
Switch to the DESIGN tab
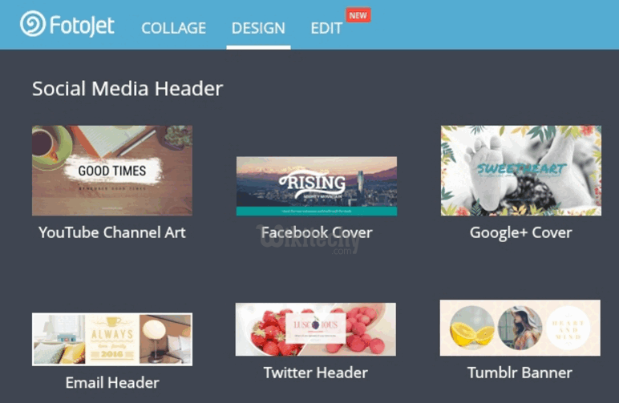pyautogui.click(x=258, y=28)
